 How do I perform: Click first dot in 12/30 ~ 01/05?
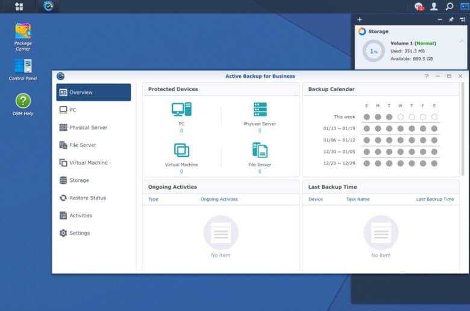(366, 152)
